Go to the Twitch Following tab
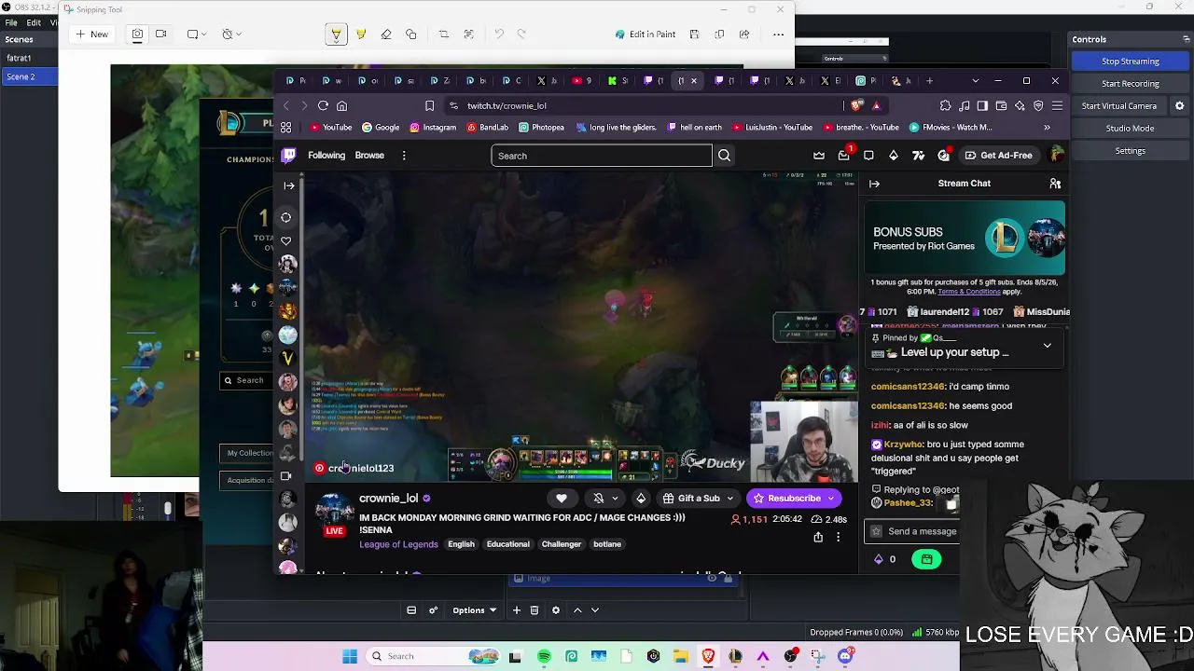The height and width of the screenshot is (671, 1194). [x=326, y=156]
